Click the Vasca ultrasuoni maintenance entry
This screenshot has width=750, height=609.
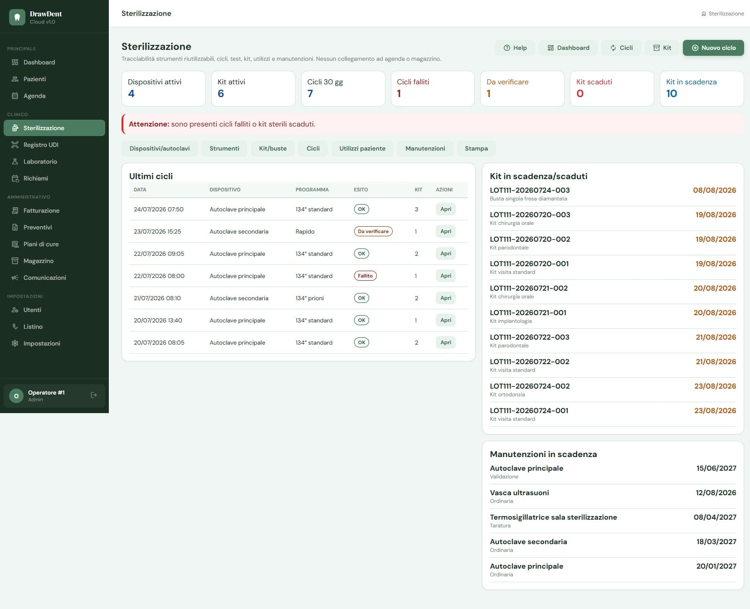(x=613, y=497)
